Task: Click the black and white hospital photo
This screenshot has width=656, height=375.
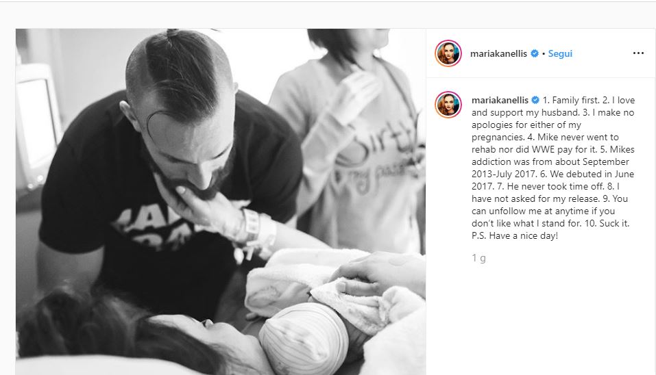Action: point(221,202)
